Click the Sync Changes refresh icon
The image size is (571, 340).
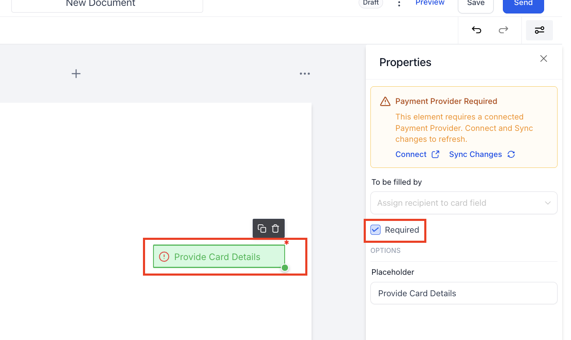tap(511, 154)
